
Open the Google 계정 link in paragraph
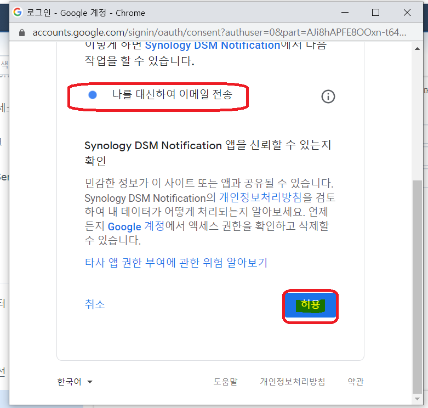[x=136, y=226]
